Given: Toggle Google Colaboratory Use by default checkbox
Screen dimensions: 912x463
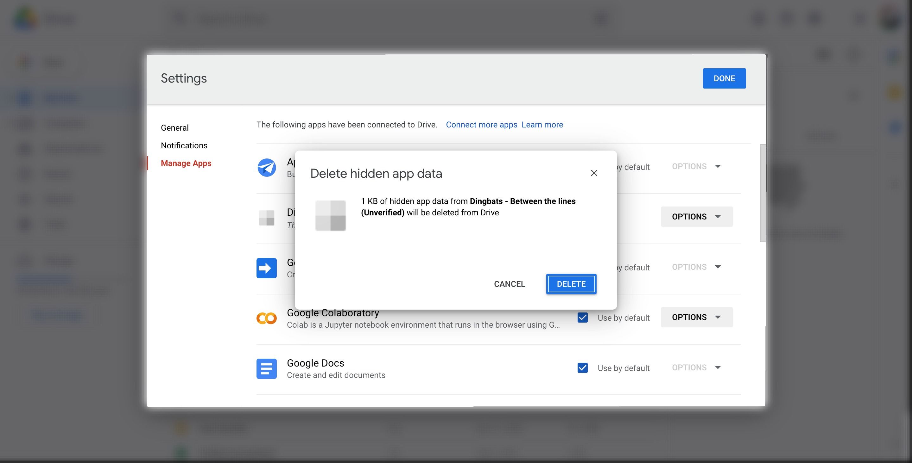Looking at the screenshot, I should click(582, 317).
